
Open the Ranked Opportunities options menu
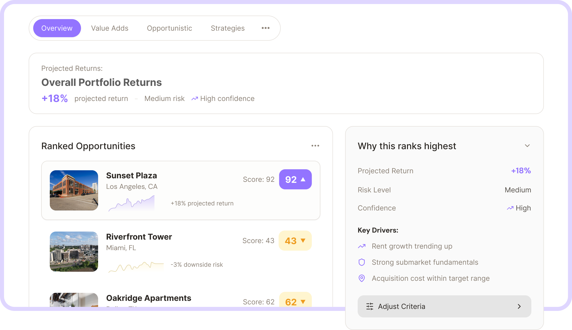(x=315, y=146)
